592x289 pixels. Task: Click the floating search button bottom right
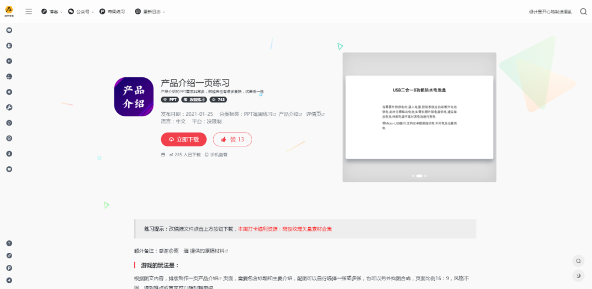[x=578, y=261]
